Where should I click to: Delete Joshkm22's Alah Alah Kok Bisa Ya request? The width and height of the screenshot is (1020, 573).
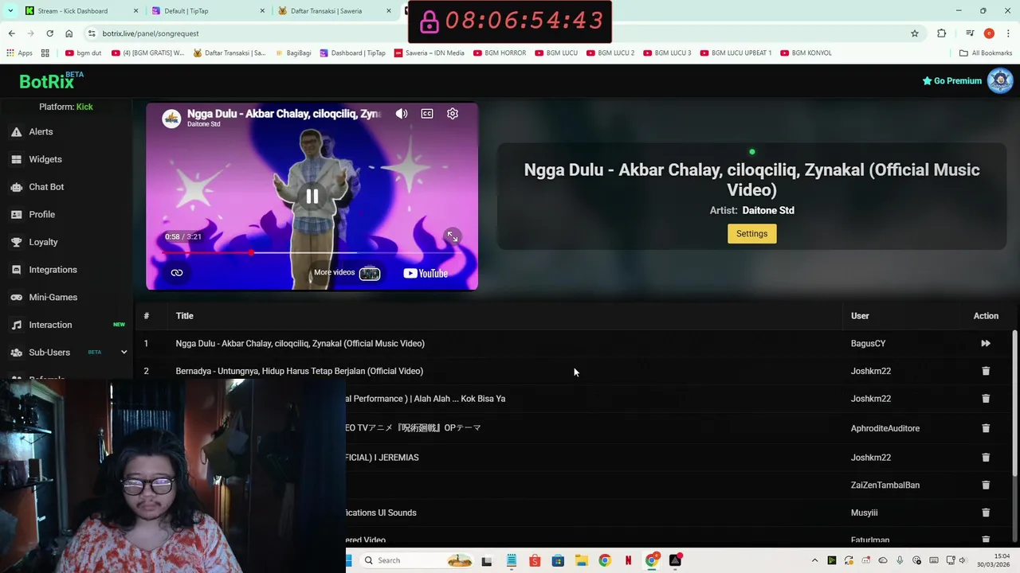(986, 399)
